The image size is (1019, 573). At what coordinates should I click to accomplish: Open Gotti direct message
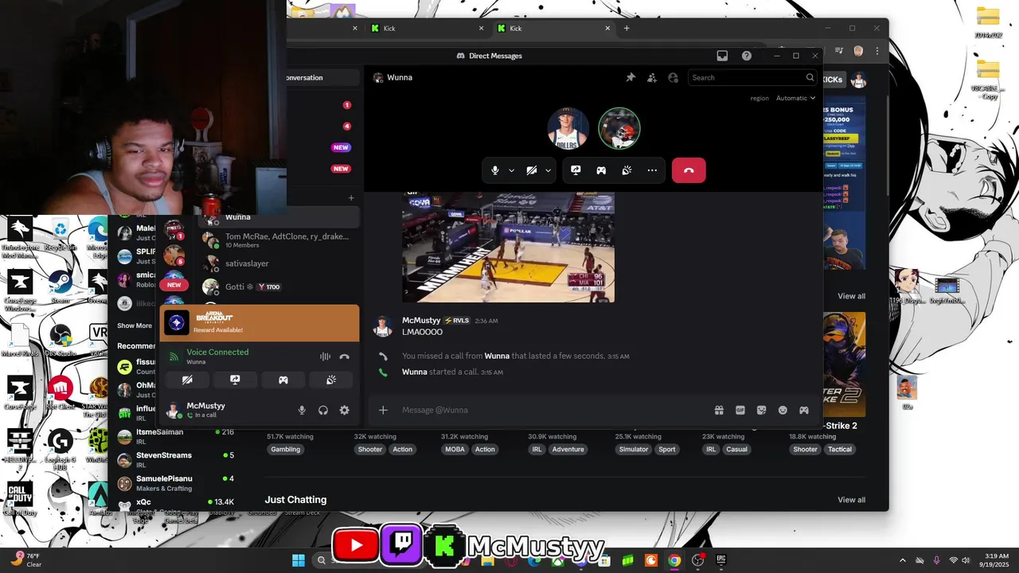[279, 286]
